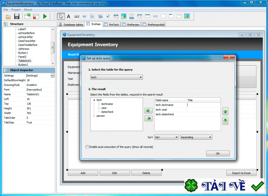Image resolution: width=268 pixels, height=196 pixels.
Task: Run the project with green play icon
Action: coord(45,16)
